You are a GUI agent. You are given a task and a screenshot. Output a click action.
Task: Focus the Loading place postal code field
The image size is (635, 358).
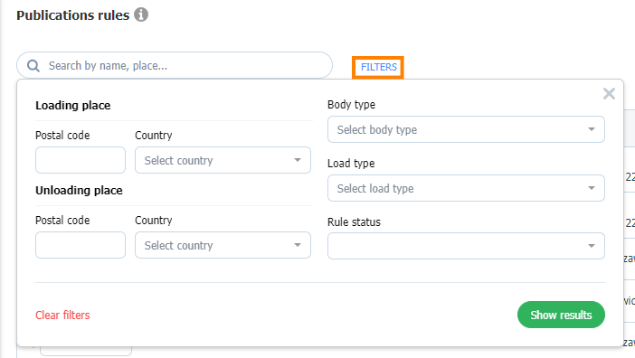point(81,160)
